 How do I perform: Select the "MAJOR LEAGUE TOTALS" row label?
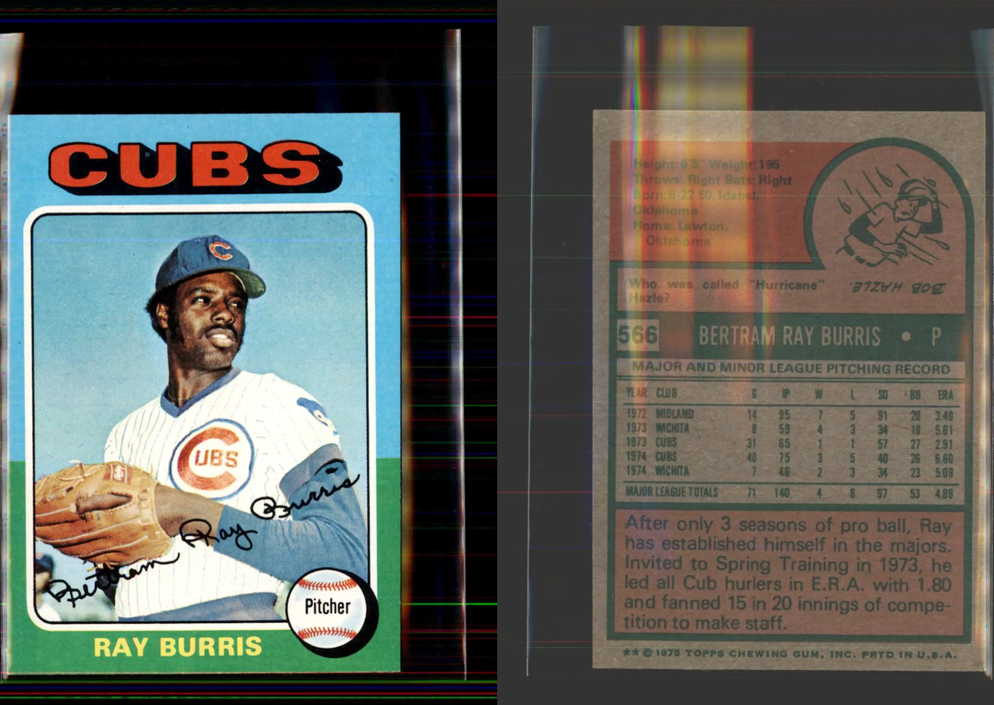click(x=672, y=492)
